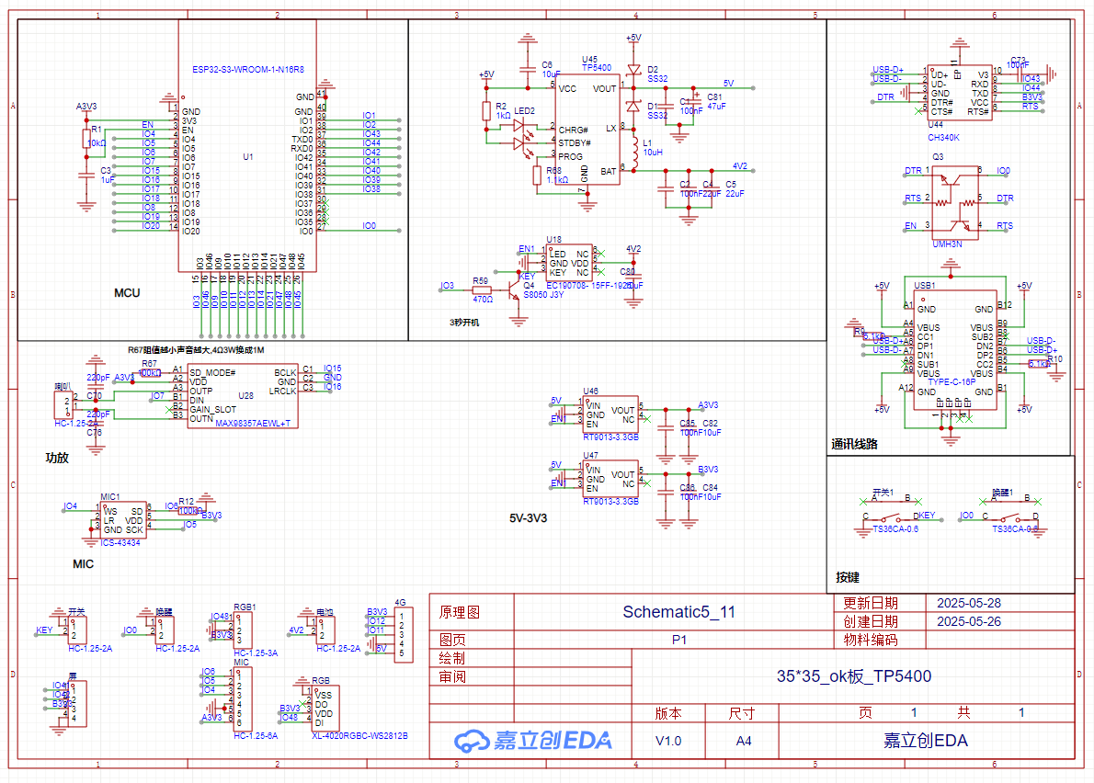The width and height of the screenshot is (1094, 783).
Task: Select the L1 inductor coil symbol
Action: tap(633, 151)
